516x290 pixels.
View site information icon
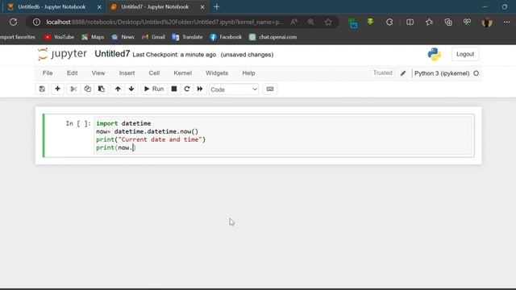pyautogui.click(x=36, y=22)
